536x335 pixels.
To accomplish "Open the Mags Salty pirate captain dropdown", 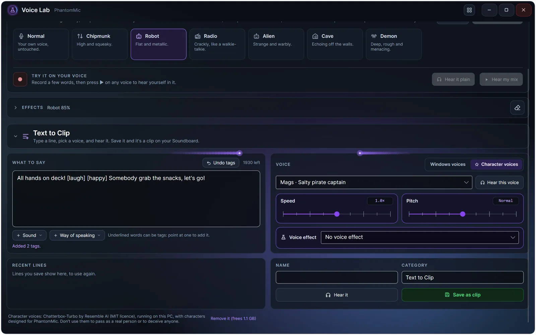I will 374,182.
